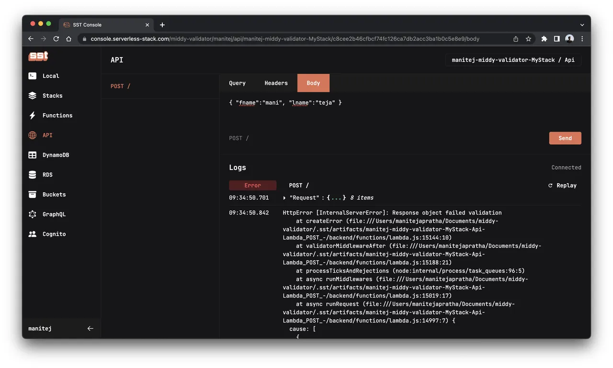Go to Functions page

tap(57, 115)
